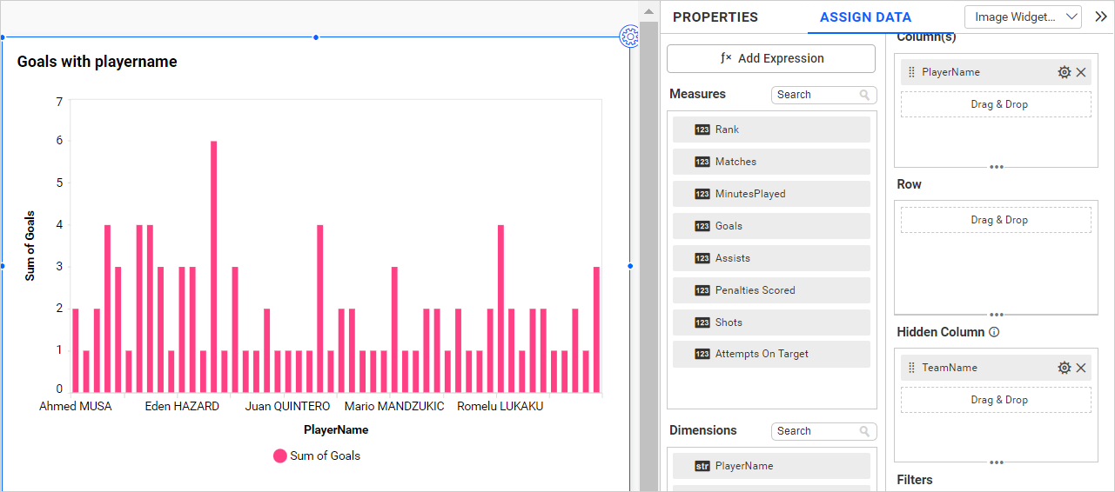This screenshot has width=1115, height=492.
Task: Switch to the PROPERTIES tab
Action: tap(715, 17)
